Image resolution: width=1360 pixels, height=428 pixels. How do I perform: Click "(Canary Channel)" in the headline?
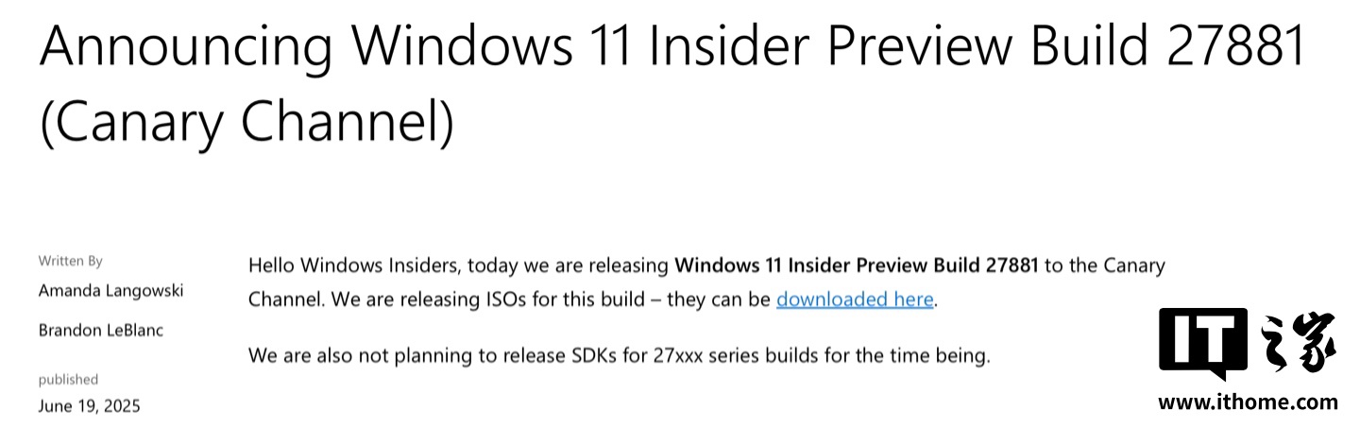coord(246,122)
